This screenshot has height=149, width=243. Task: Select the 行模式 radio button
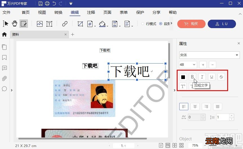tap(143, 24)
